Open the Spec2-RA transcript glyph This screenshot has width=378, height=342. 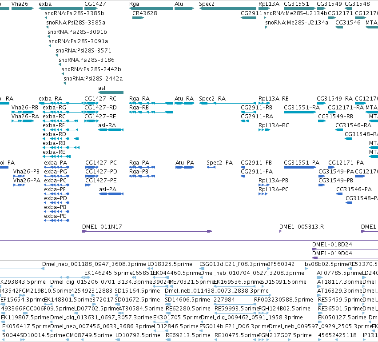click(x=227, y=103)
